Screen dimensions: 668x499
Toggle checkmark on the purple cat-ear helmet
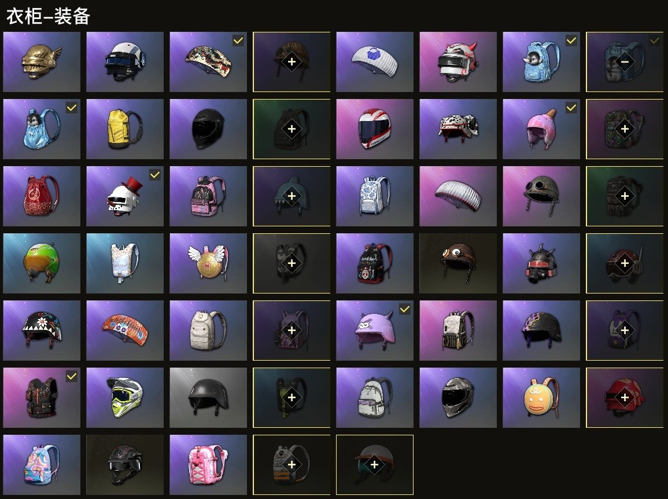[x=405, y=309]
